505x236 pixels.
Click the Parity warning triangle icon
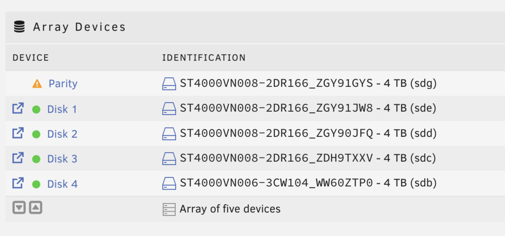pyautogui.click(x=37, y=84)
